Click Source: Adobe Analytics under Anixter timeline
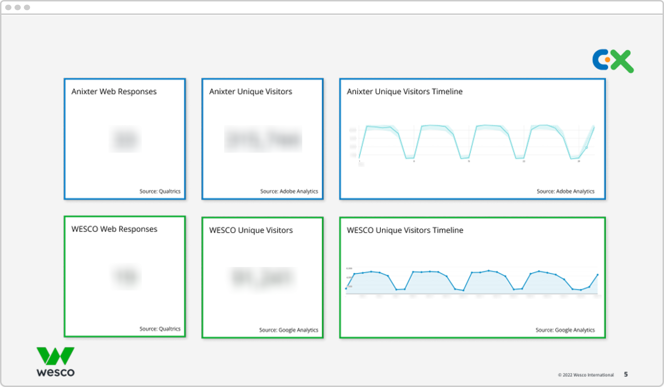This screenshot has width=664, height=387. tap(565, 191)
